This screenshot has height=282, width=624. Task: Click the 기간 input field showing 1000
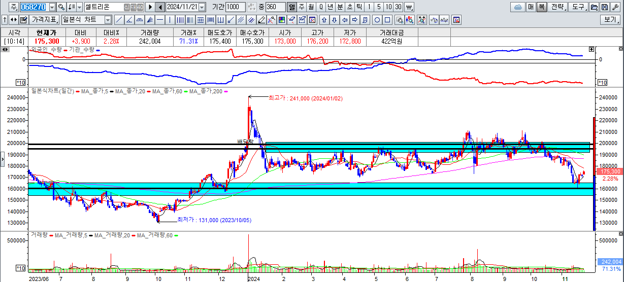pos(235,7)
